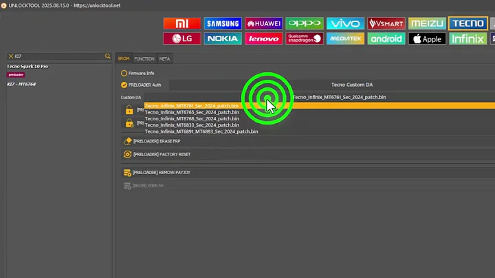The height and width of the screenshot is (278, 495).
Task: Switch to the META tab
Action: click(x=164, y=58)
